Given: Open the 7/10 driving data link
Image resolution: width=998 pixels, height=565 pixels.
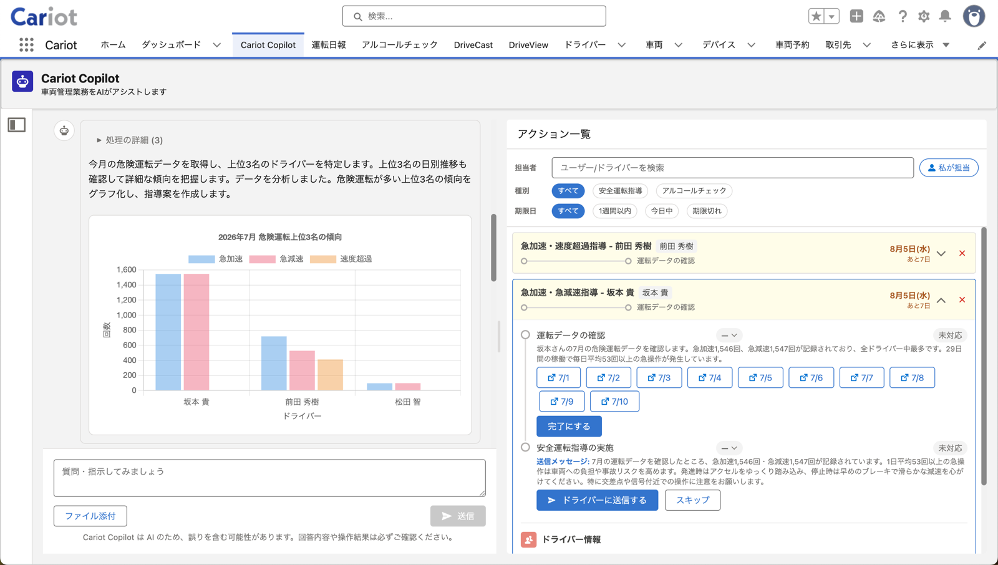Looking at the screenshot, I should coord(614,402).
